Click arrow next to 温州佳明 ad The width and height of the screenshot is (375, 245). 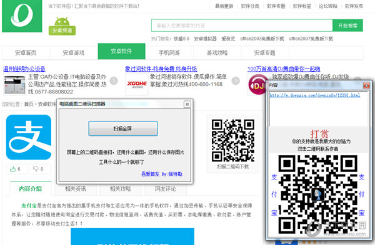pyautogui.click(x=114, y=81)
